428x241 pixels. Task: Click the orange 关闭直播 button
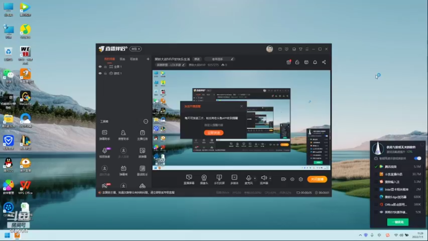(317, 179)
